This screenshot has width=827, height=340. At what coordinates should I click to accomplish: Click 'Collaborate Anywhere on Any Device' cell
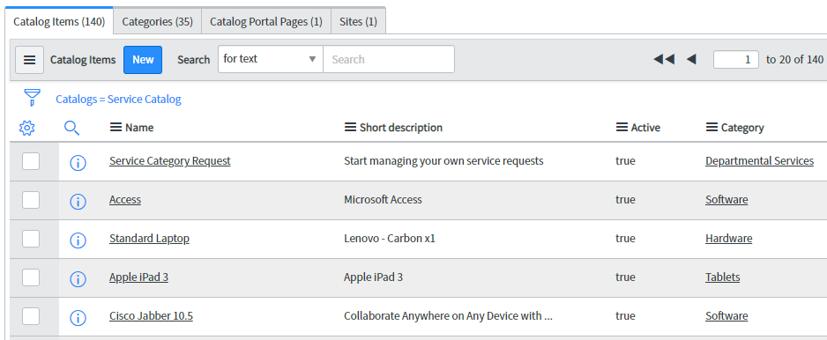pos(448,315)
